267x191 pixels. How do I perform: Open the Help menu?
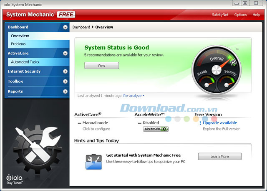256,15
